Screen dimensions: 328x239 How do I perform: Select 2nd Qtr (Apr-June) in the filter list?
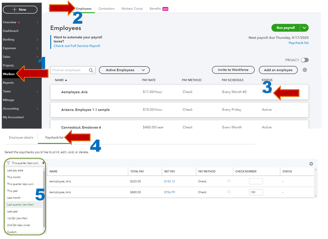(18, 225)
